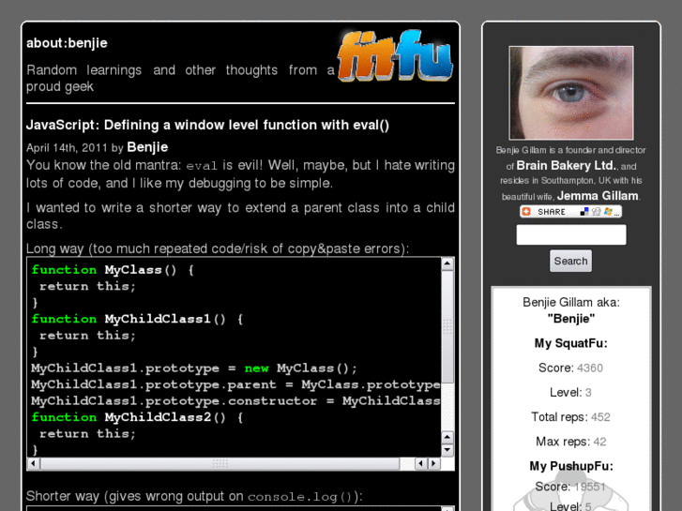Click the horizontal scrollbar far-left arrow
682x511 pixels.
[x=34, y=463]
